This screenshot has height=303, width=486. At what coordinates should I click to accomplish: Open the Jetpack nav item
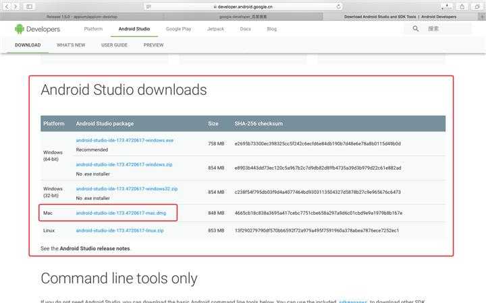(215, 29)
